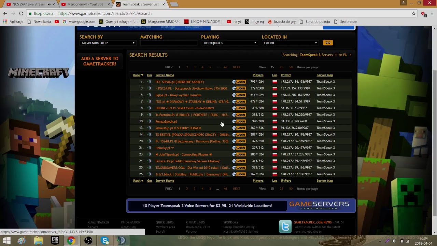Show 25 items per page at bottom
The height and width of the screenshot is (246, 437).
281,189
